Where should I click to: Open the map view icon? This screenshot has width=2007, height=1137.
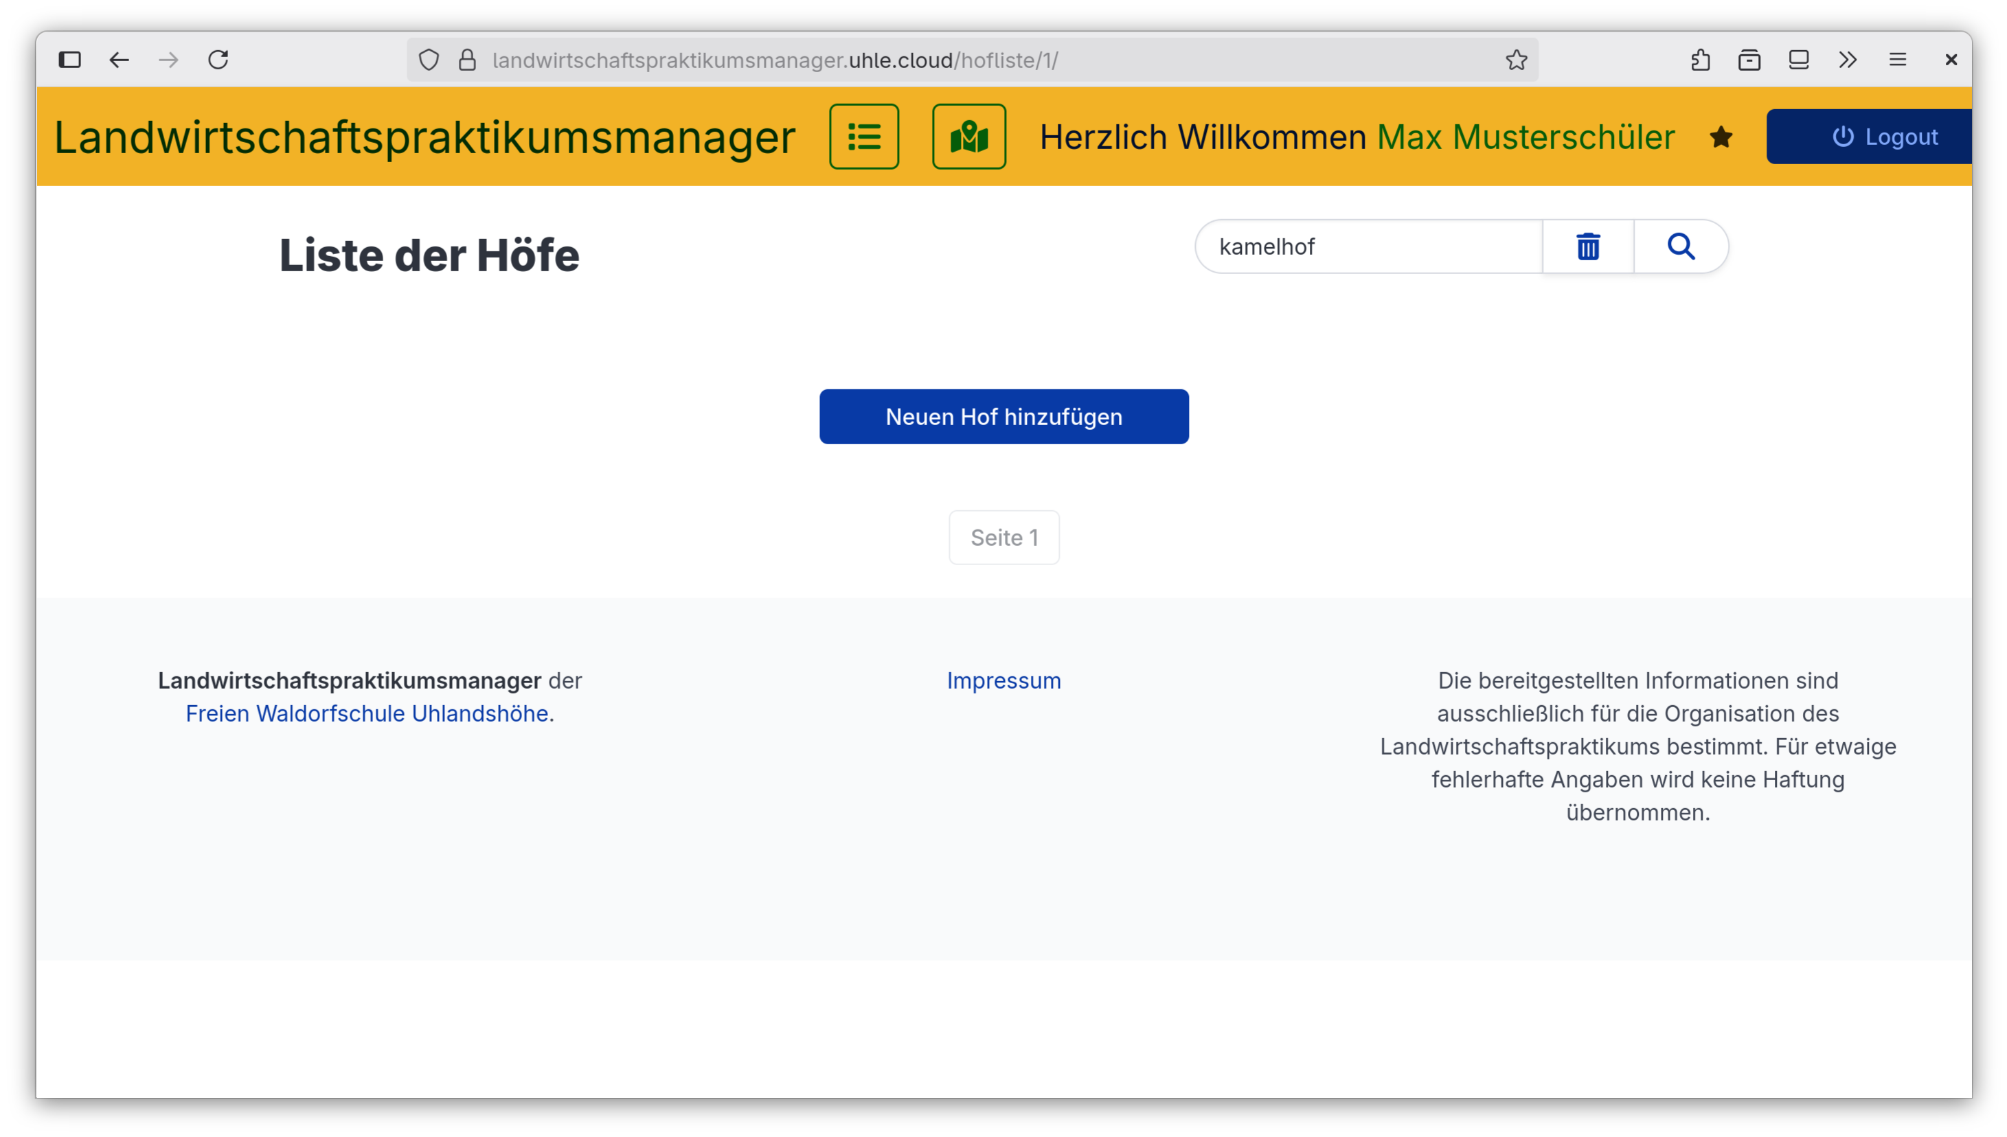pos(968,137)
